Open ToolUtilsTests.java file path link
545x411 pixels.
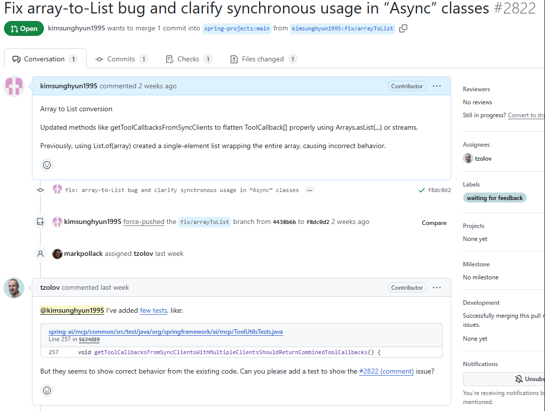coord(166,331)
